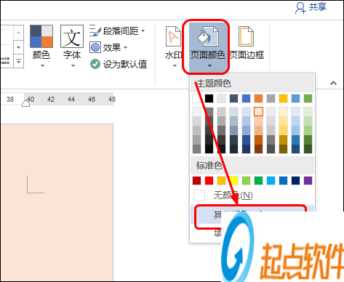The width and height of the screenshot is (344, 282).
Task: Click the dropdown arrow under Colors (颜色)
Action: (x=42, y=65)
